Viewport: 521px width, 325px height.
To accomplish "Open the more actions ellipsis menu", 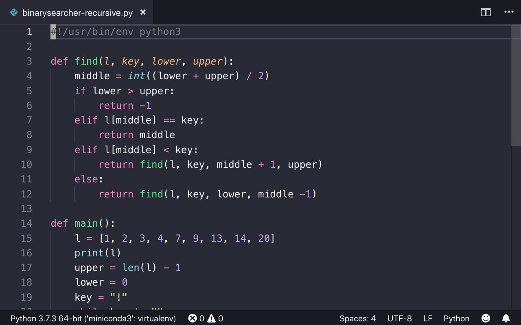I will (509, 12).
